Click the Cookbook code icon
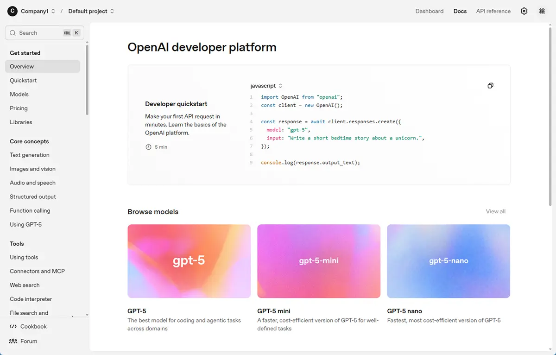556x355 pixels. [13, 326]
